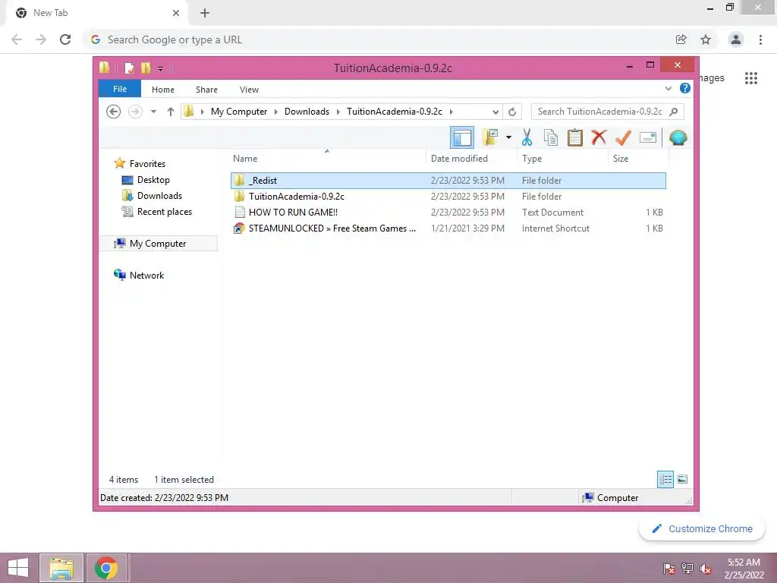Screen dimensions: 777x583
Task: Sort by Date modified column header
Action: point(471,159)
